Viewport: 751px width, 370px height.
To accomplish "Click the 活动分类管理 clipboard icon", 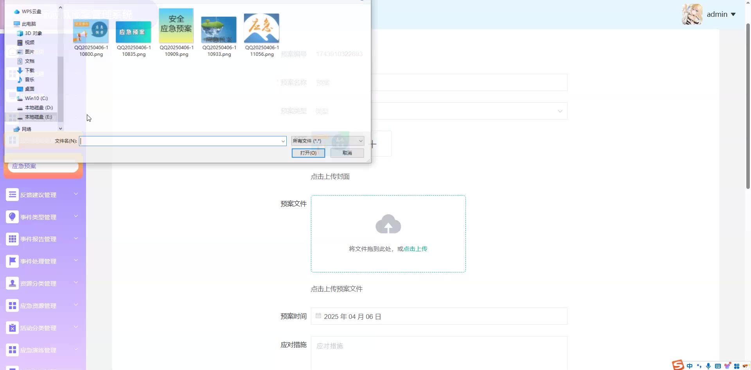I will pos(12,327).
